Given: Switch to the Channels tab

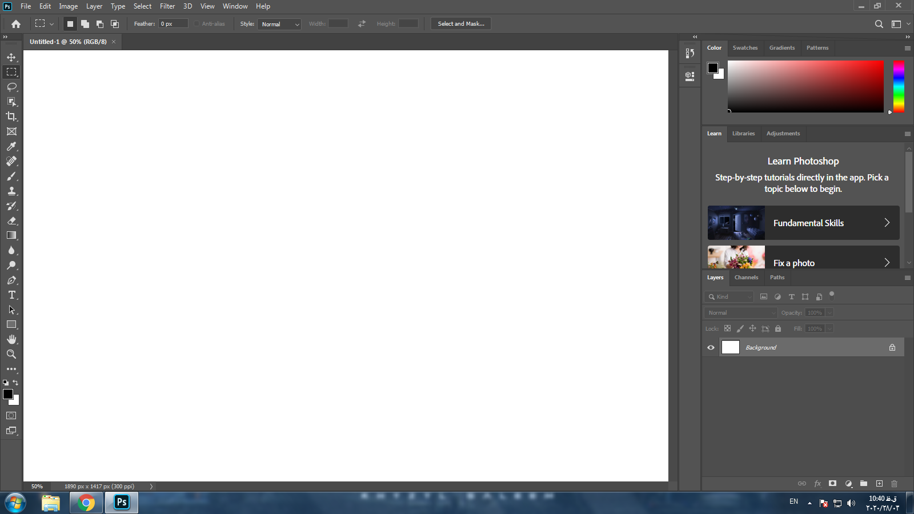Looking at the screenshot, I should (746, 278).
